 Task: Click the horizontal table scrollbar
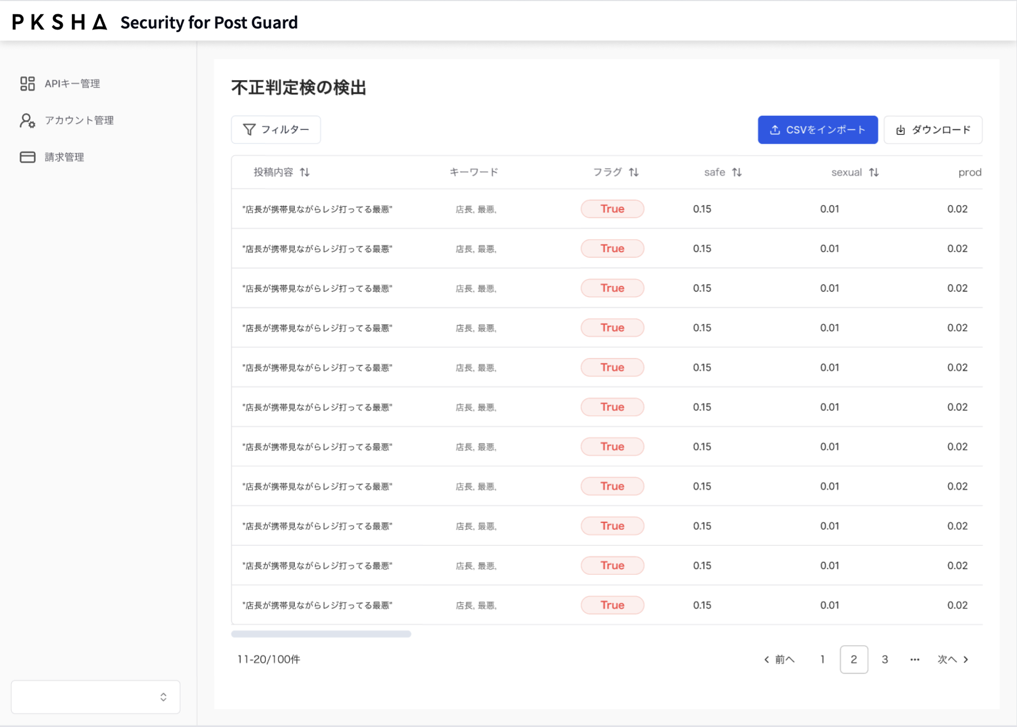321,634
